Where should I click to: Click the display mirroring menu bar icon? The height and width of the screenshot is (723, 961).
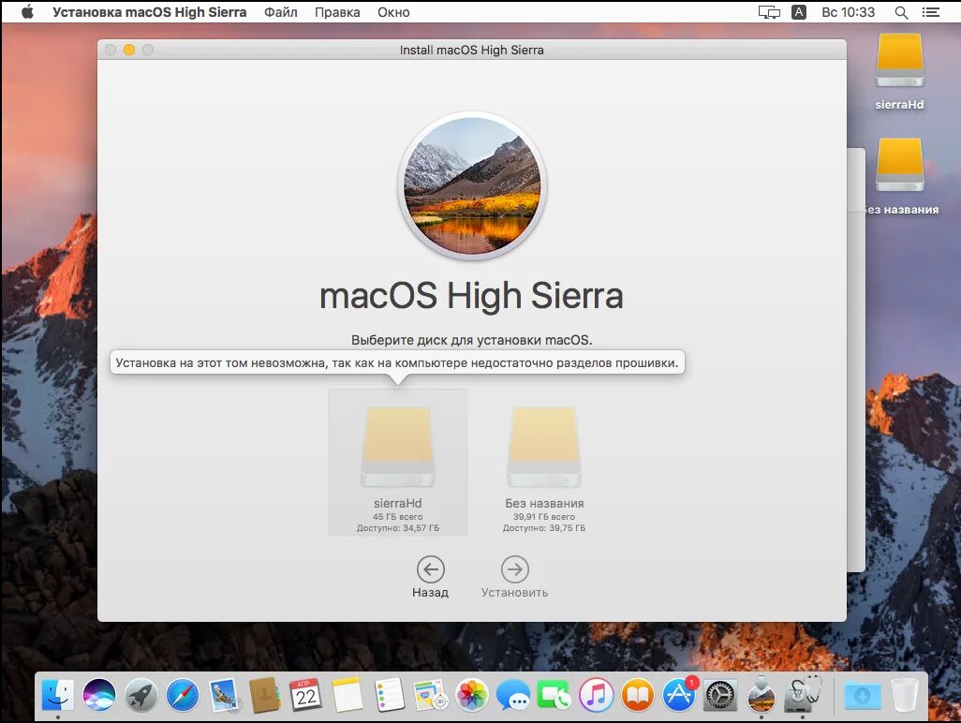pos(769,11)
